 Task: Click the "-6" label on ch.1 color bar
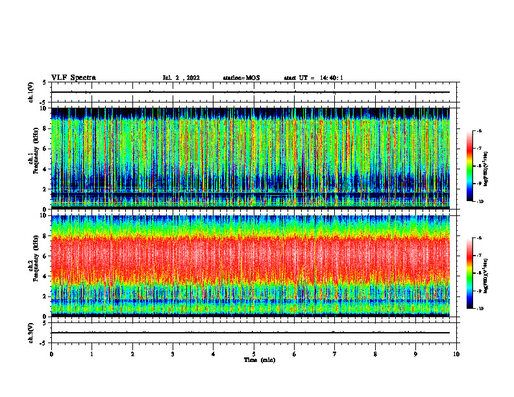[479, 131]
